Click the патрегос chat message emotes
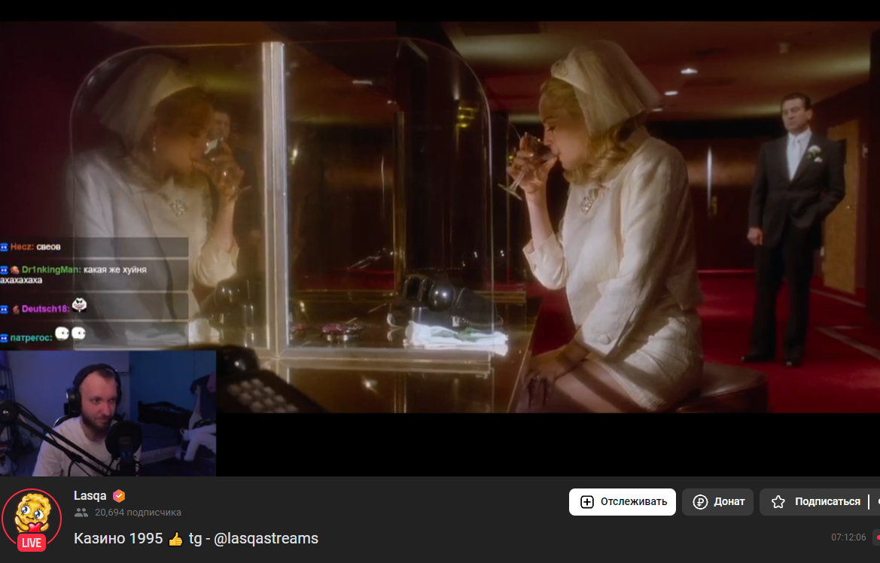Viewport: 880px width, 563px height. point(71,333)
